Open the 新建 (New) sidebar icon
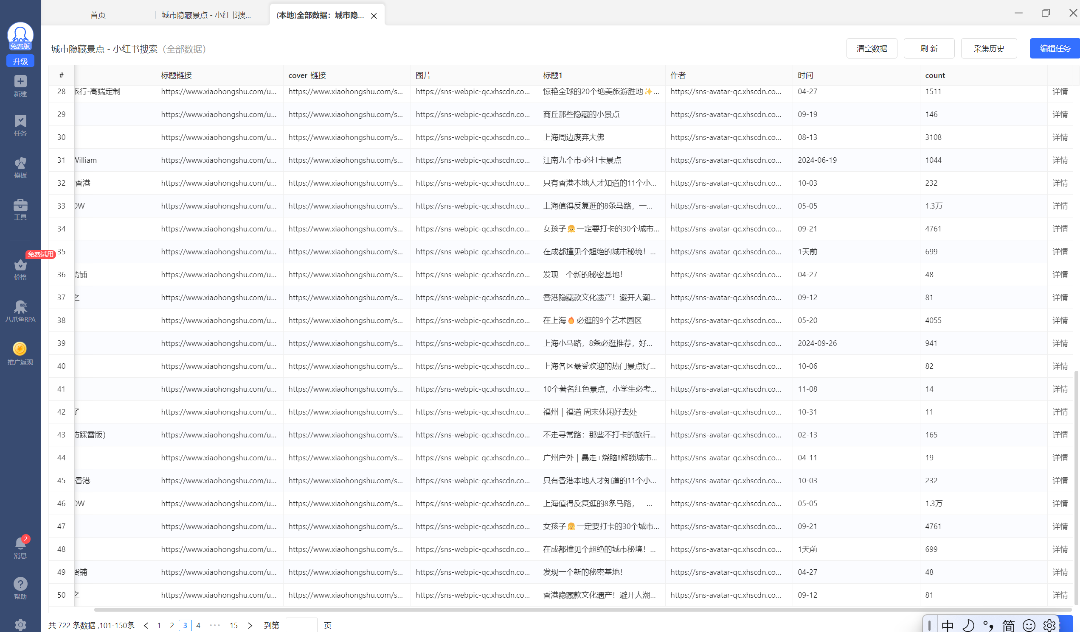Image resolution: width=1080 pixels, height=632 pixels. (20, 85)
